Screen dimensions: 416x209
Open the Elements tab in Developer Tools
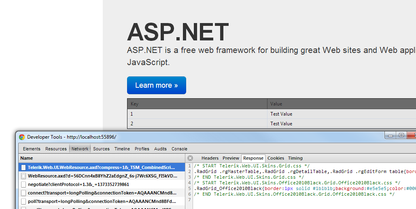tap(32, 149)
